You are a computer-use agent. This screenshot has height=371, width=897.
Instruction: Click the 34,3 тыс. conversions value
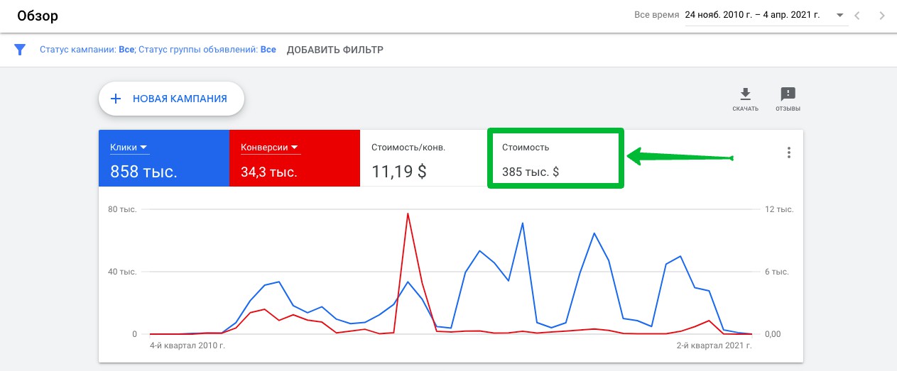click(269, 172)
